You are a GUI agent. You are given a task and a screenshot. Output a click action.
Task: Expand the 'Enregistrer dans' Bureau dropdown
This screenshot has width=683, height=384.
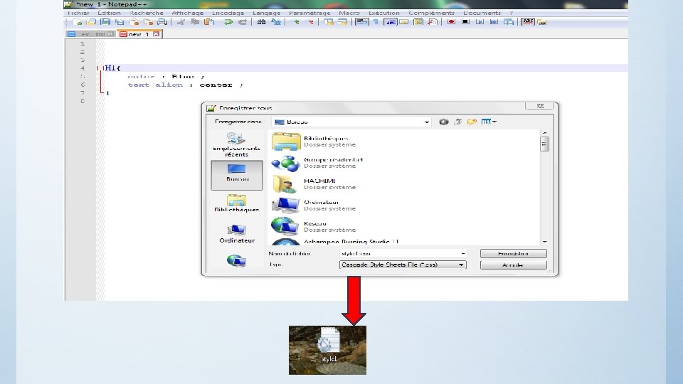(426, 122)
